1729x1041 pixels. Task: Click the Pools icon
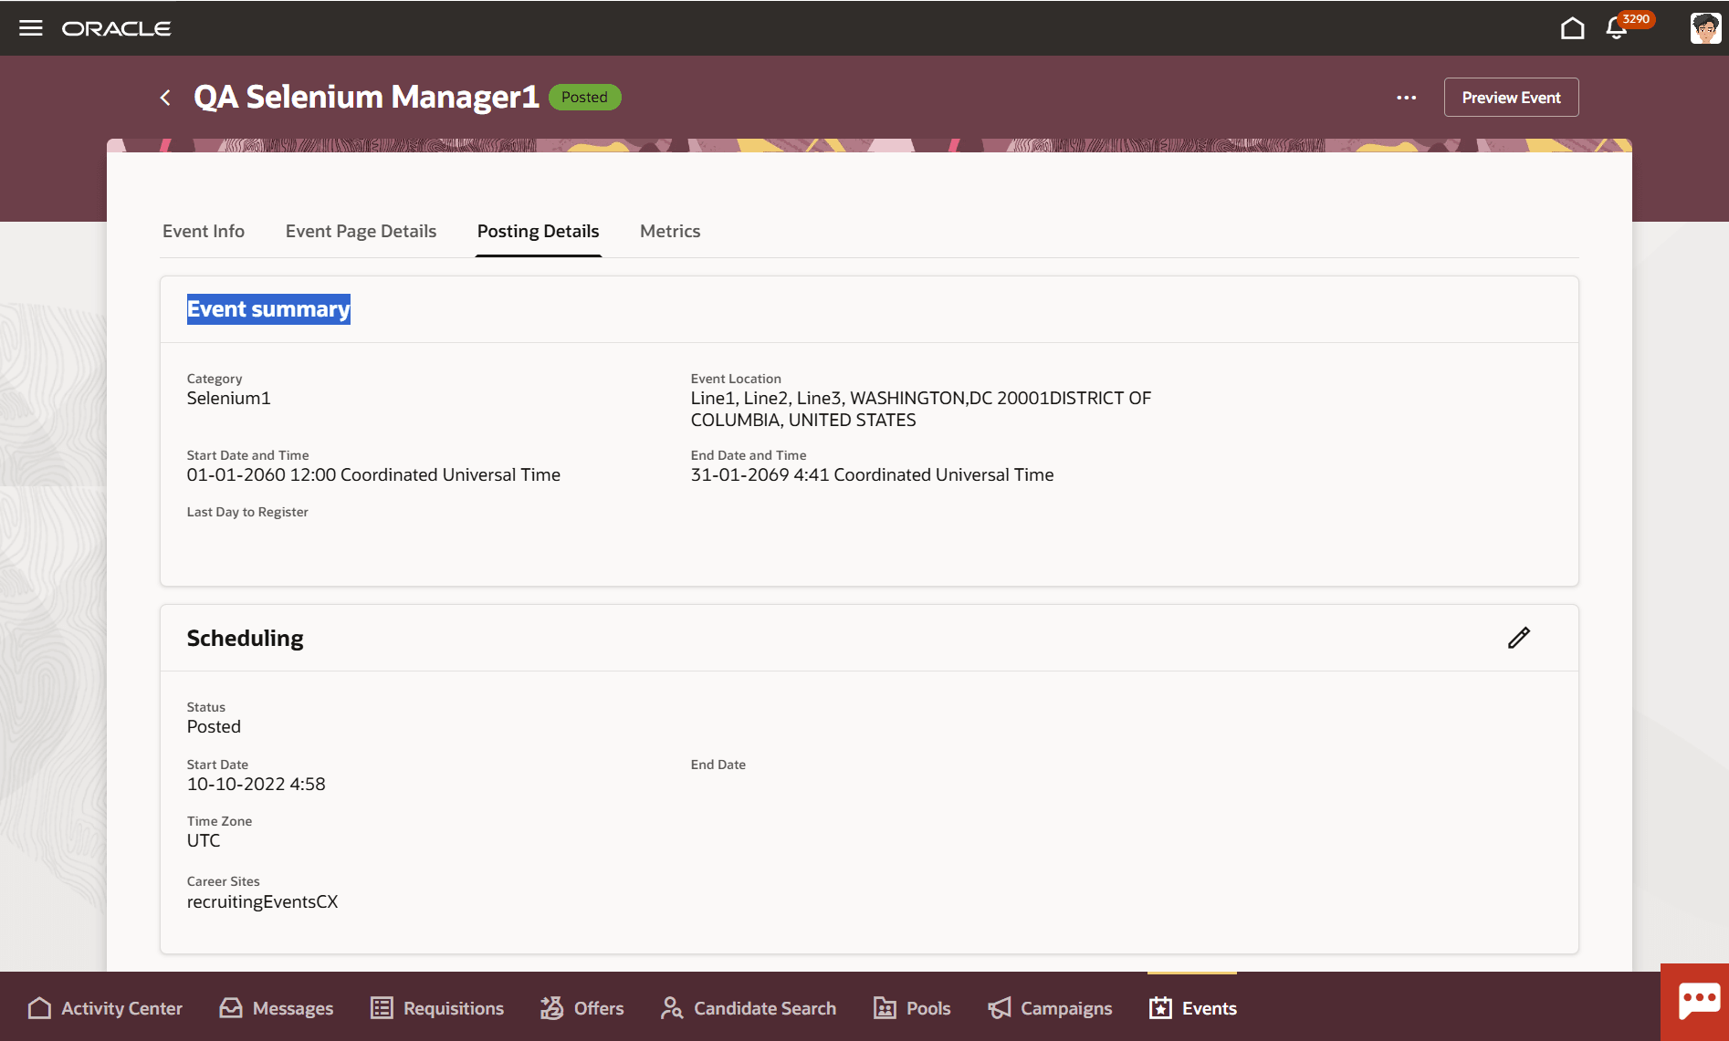pos(885,1008)
